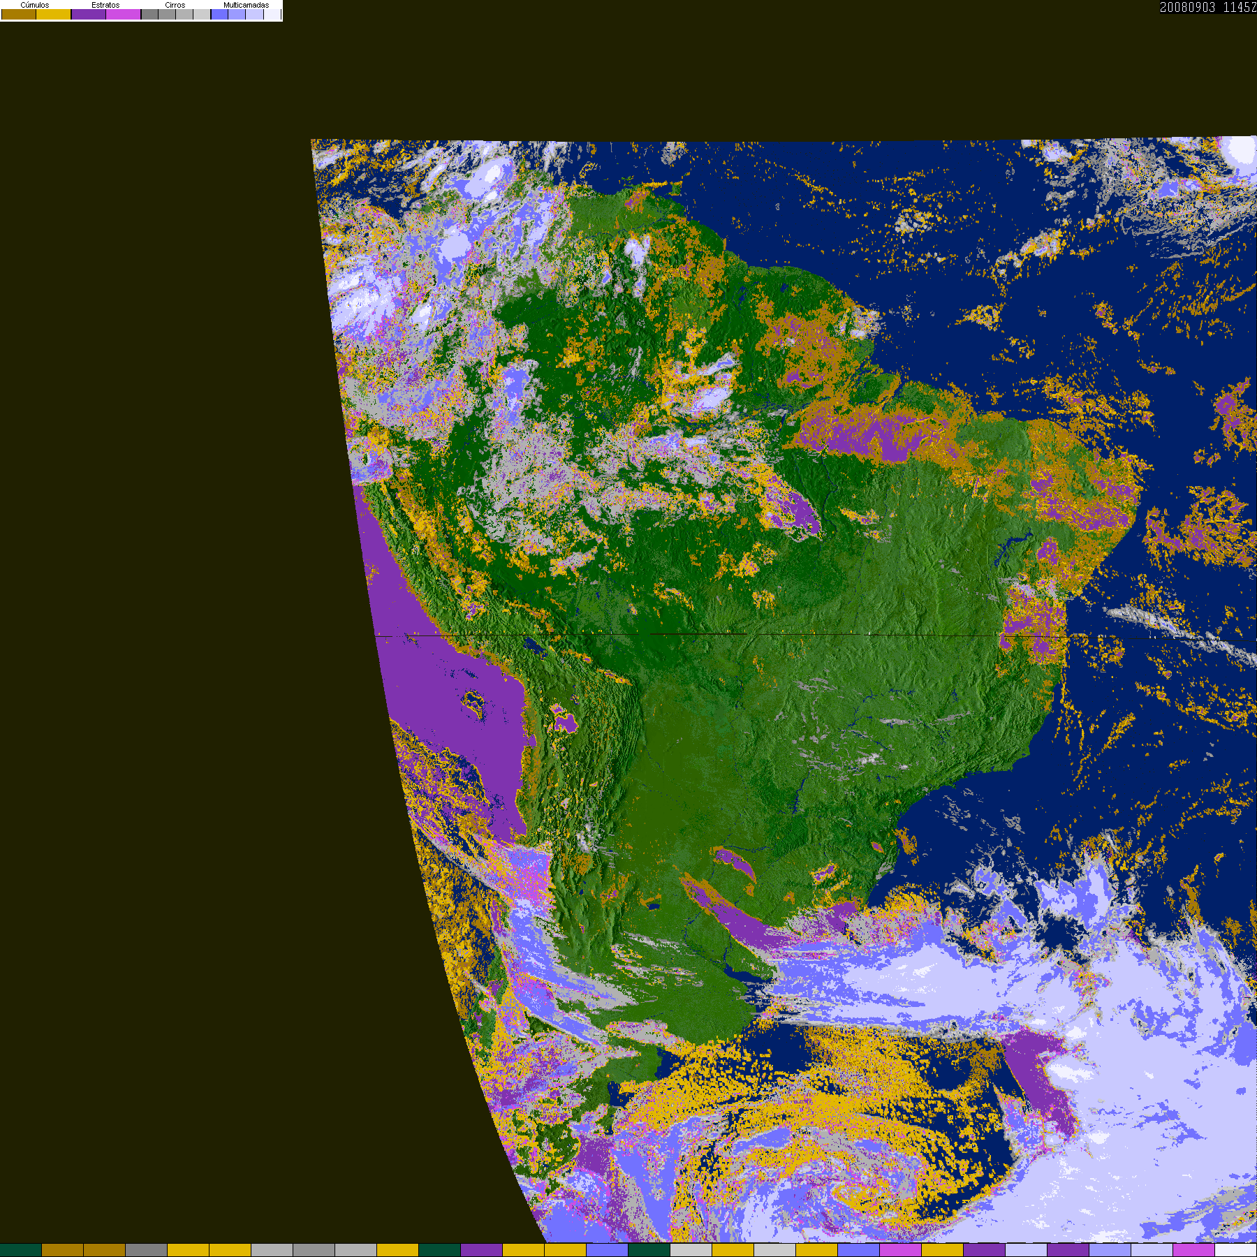This screenshot has width=1257, height=1257.
Task: Click the first dark green segment of the bottom color strip
Action: pos(21,1250)
